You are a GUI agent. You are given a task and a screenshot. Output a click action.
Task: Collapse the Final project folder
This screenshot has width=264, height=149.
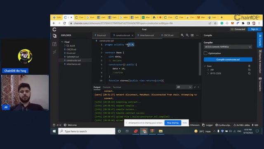(x=62, y=42)
